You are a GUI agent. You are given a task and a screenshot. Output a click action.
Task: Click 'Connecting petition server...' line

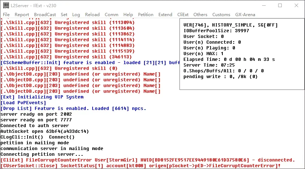[42, 154]
